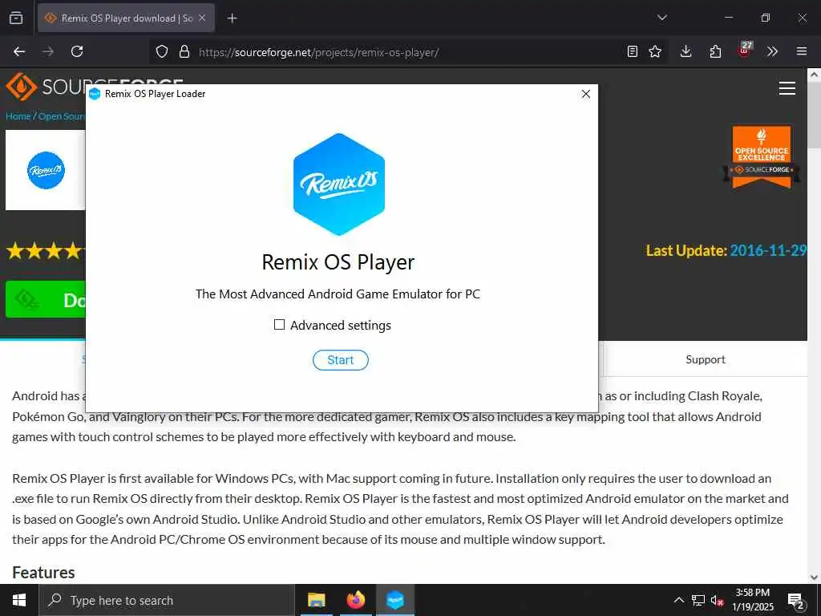The width and height of the screenshot is (821, 616).
Task: Click the page vertical scrollbar
Action: (815, 114)
